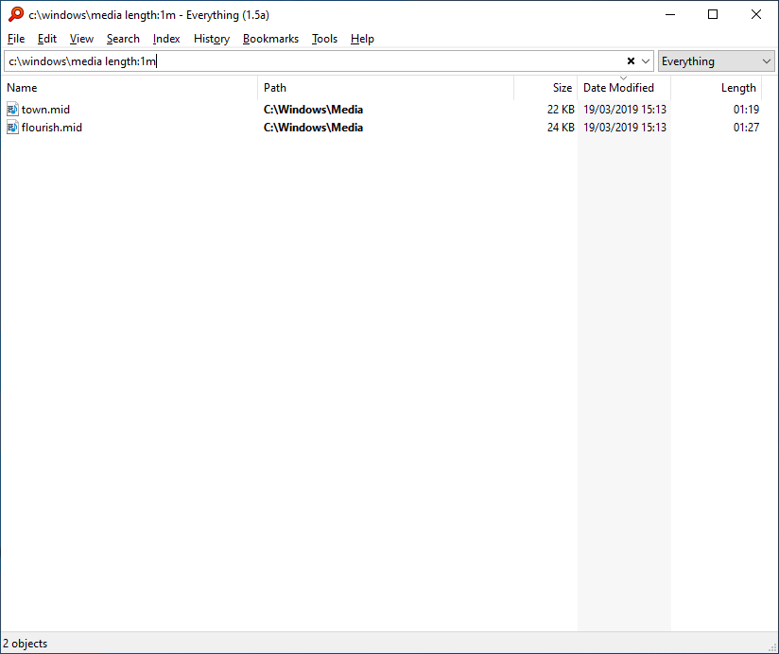Viewport: 779px width, 654px height.
Task: Click the Everything magnifier icon in title bar
Action: point(15,14)
